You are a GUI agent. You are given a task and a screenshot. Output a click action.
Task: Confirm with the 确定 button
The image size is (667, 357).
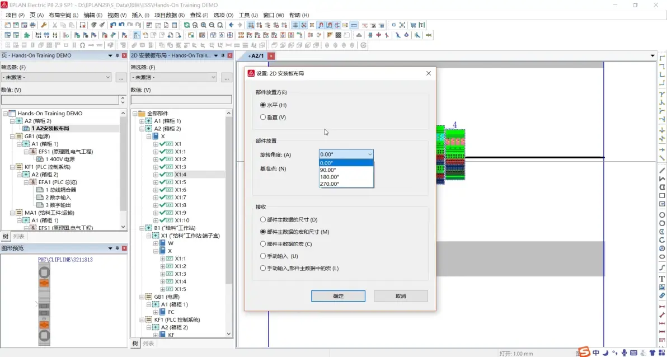coord(338,296)
